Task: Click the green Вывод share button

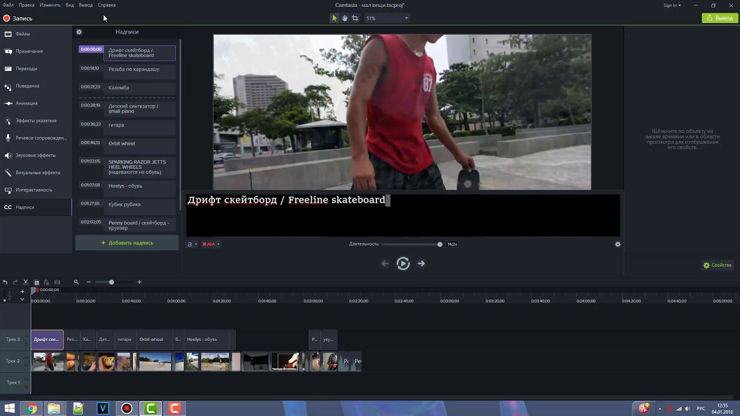Action: (x=719, y=18)
